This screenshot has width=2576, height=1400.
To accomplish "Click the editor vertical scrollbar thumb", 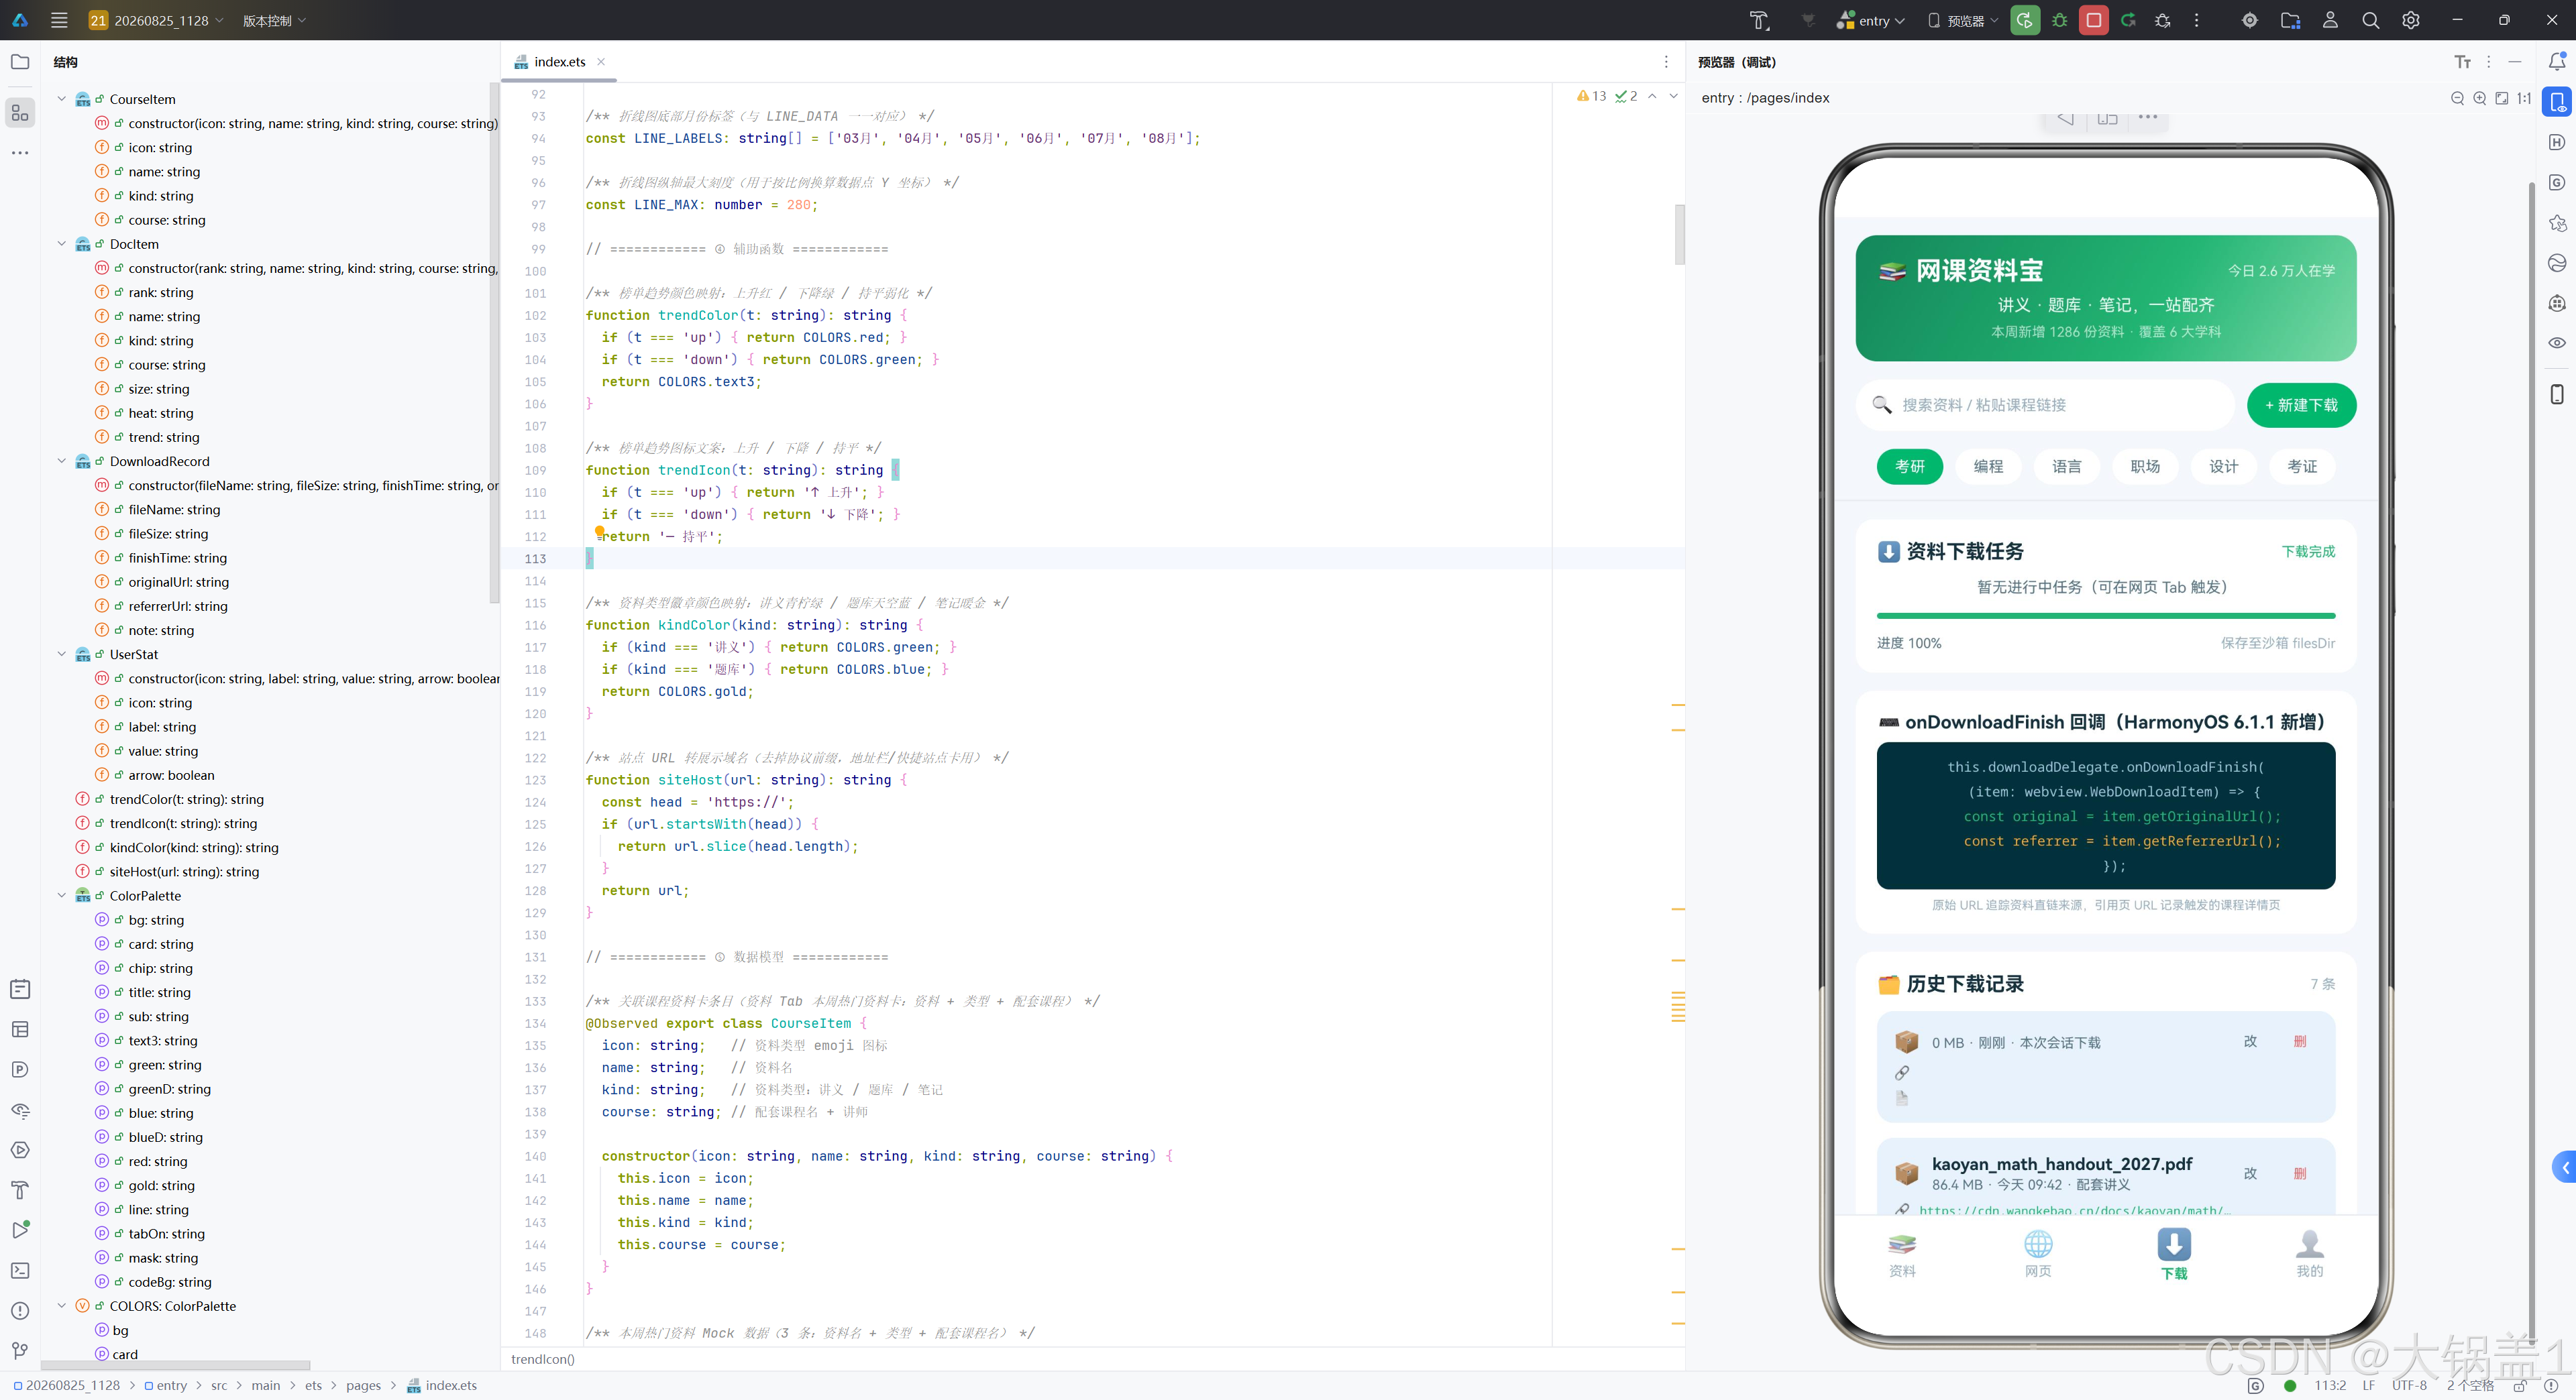I will (1680, 234).
